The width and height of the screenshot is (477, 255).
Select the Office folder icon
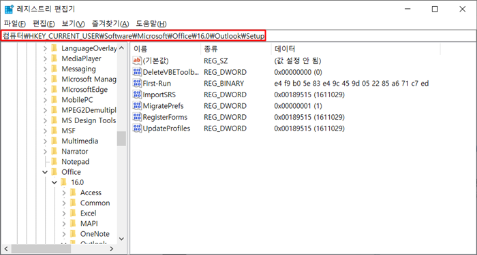point(55,172)
